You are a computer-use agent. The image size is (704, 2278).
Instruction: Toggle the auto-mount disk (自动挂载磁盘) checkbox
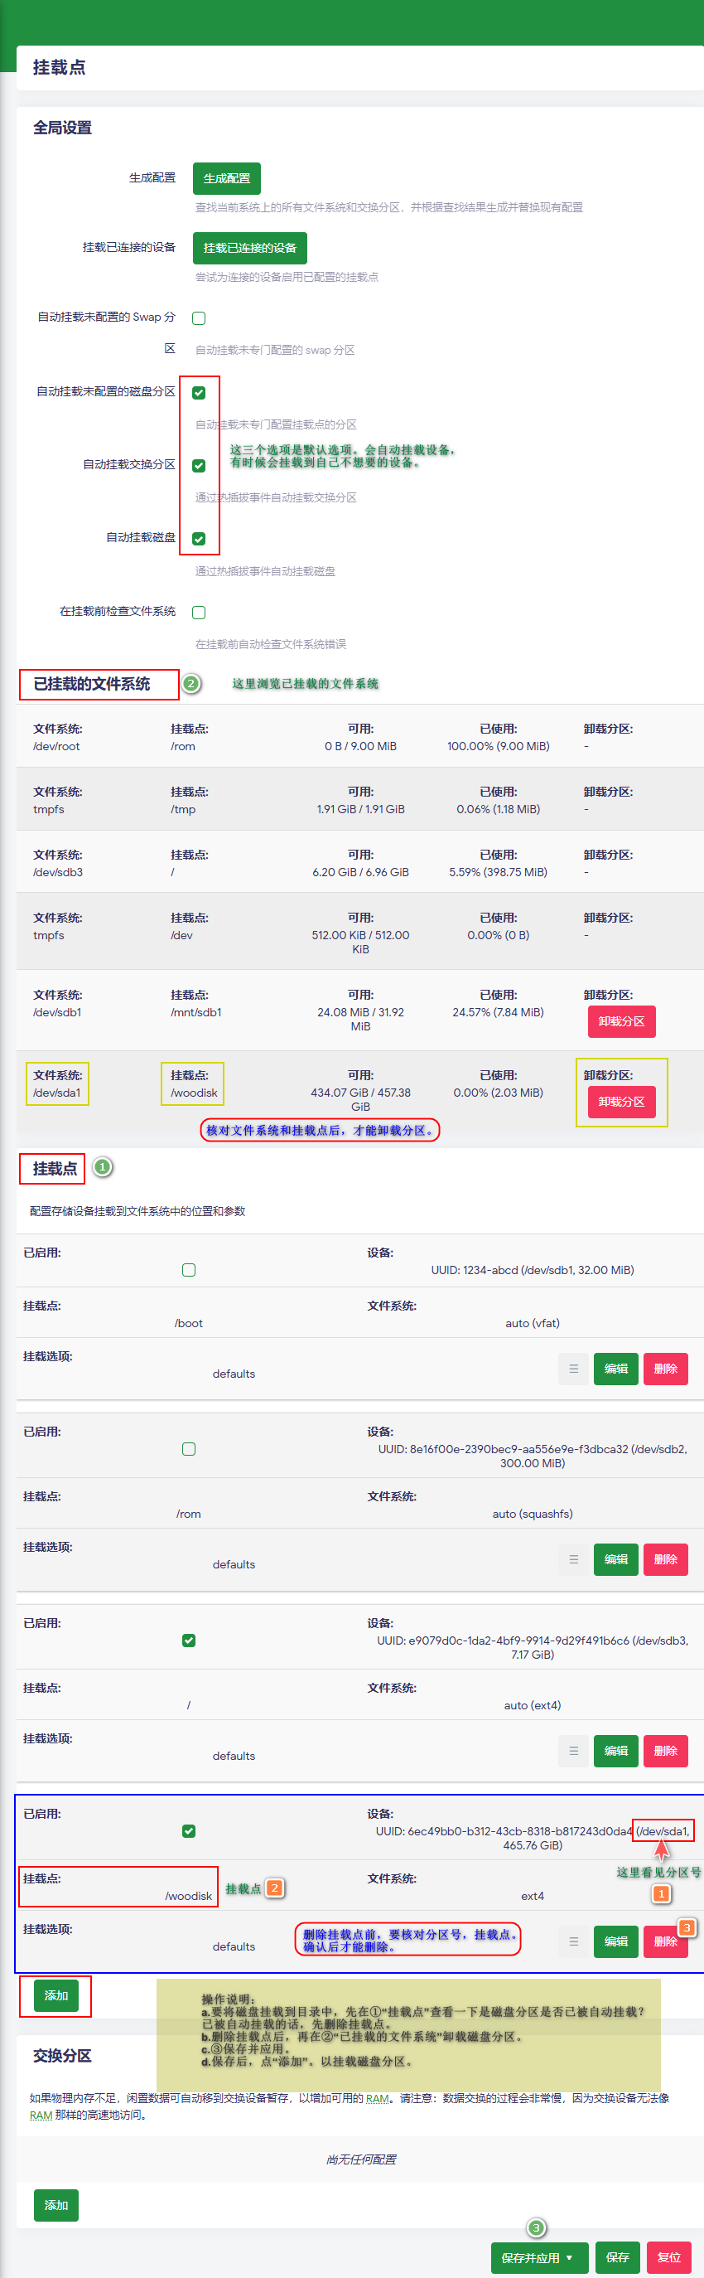click(199, 539)
